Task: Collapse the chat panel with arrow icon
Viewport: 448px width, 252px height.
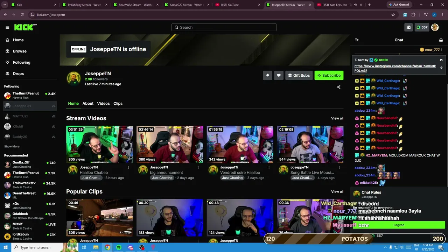Action: pyautogui.click(x=357, y=40)
